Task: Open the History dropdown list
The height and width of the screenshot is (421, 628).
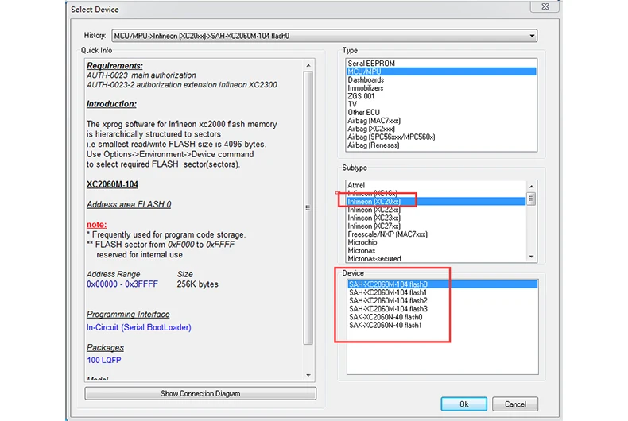Action: coord(532,36)
